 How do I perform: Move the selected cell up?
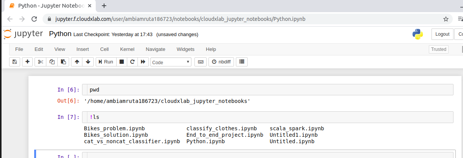tap(77, 62)
